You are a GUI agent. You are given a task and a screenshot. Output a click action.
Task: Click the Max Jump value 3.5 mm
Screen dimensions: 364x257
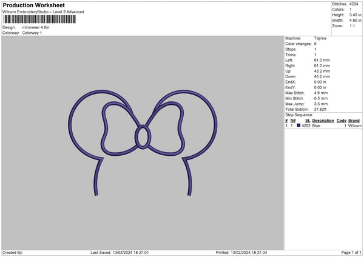(x=321, y=104)
